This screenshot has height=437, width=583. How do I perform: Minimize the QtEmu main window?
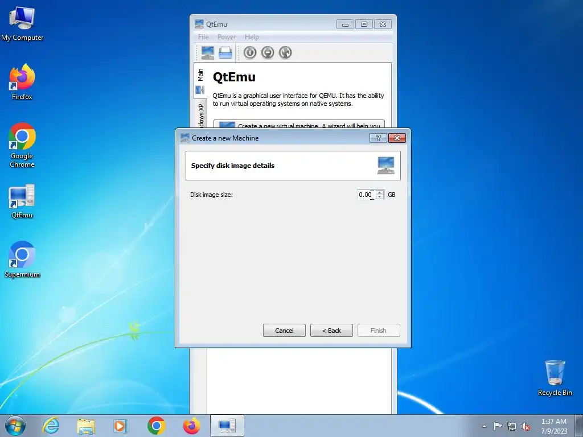(346, 24)
